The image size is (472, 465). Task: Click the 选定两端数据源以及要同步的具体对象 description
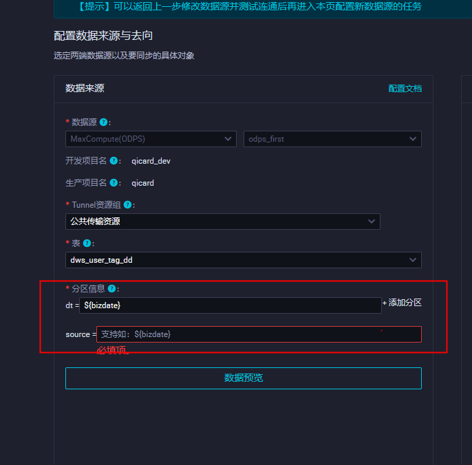pos(124,56)
